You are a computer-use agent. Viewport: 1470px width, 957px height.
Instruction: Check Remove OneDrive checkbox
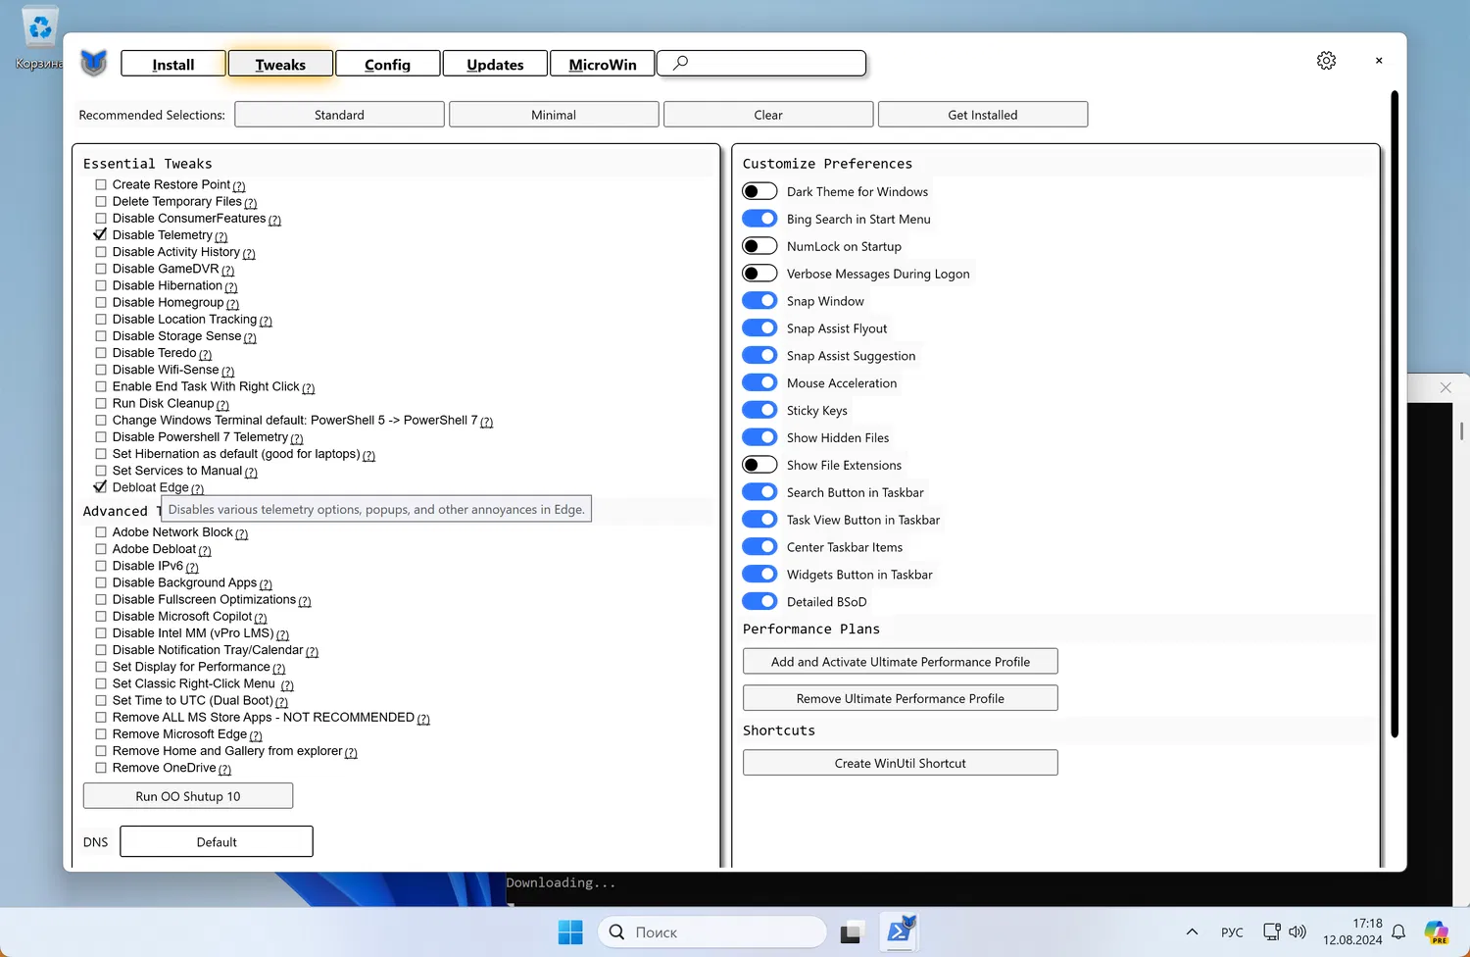click(x=101, y=768)
